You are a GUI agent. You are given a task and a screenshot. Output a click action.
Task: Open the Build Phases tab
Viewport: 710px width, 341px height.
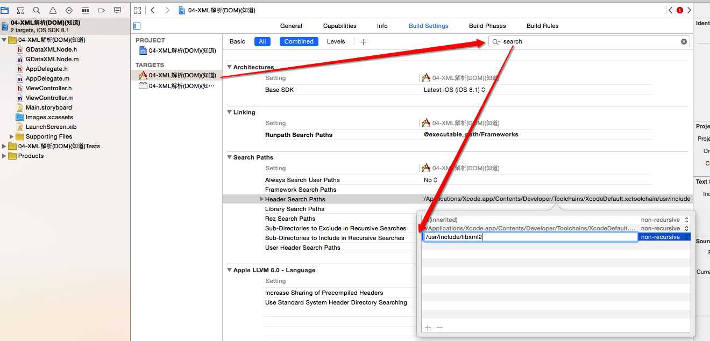pyautogui.click(x=487, y=26)
